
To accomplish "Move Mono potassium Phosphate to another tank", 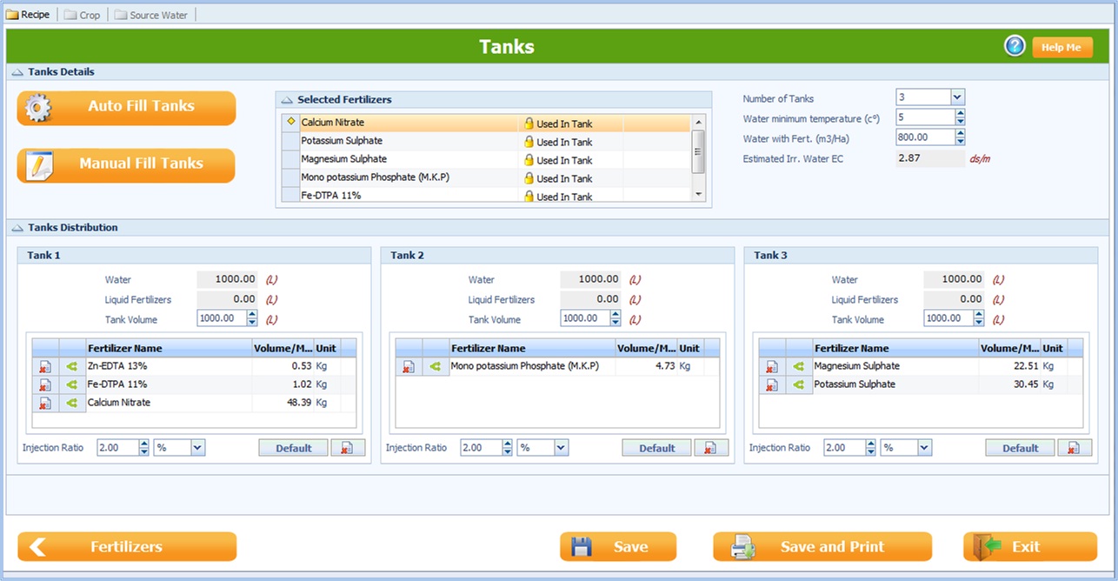I will (436, 367).
